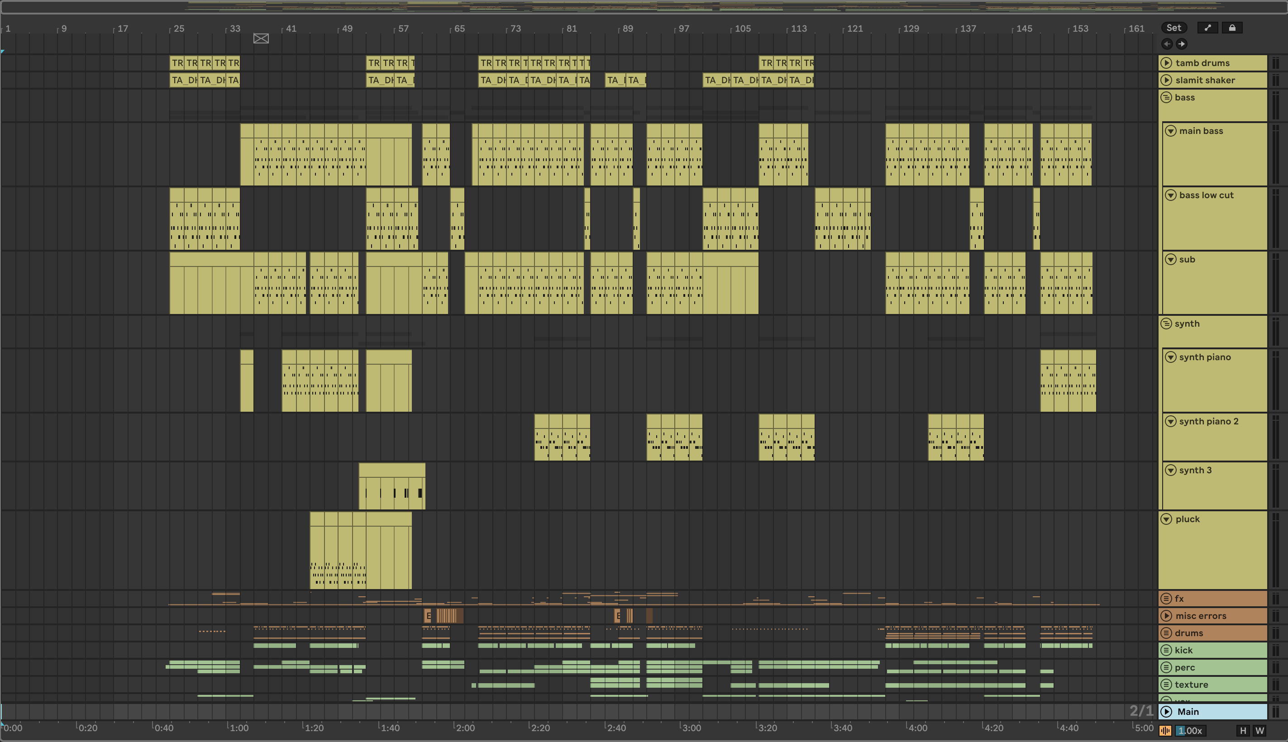Unfold the fx group track

click(1166, 599)
